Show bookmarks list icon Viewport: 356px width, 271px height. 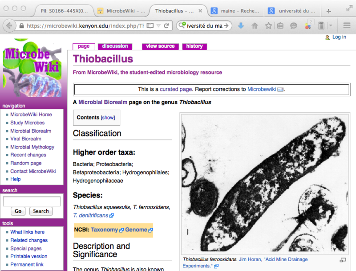(x=280, y=26)
